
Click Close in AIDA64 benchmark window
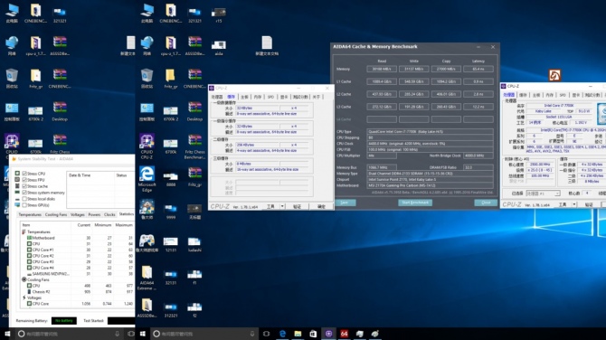click(486, 203)
